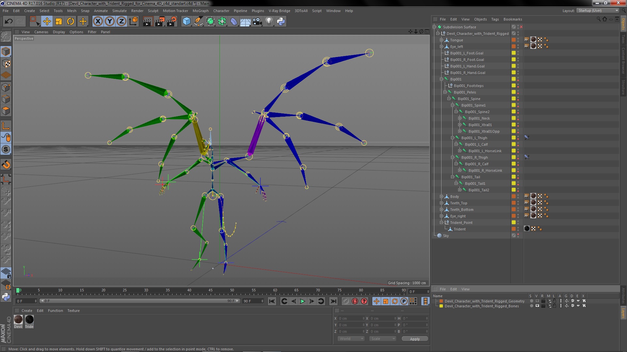Activate the Rotate tool

coord(71,22)
